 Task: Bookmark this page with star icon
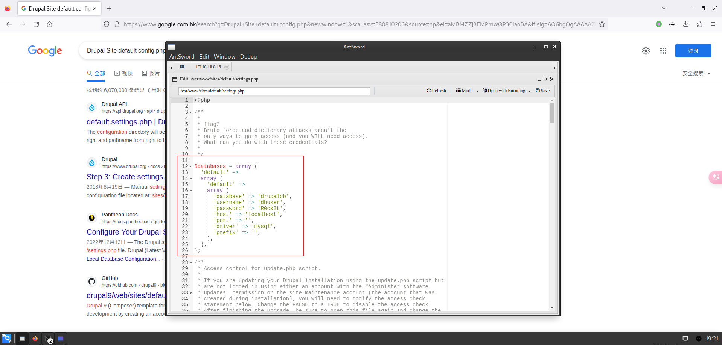pos(602,24)
